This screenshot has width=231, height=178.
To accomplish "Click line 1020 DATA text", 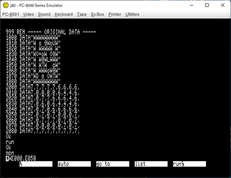I will (33, 49).
